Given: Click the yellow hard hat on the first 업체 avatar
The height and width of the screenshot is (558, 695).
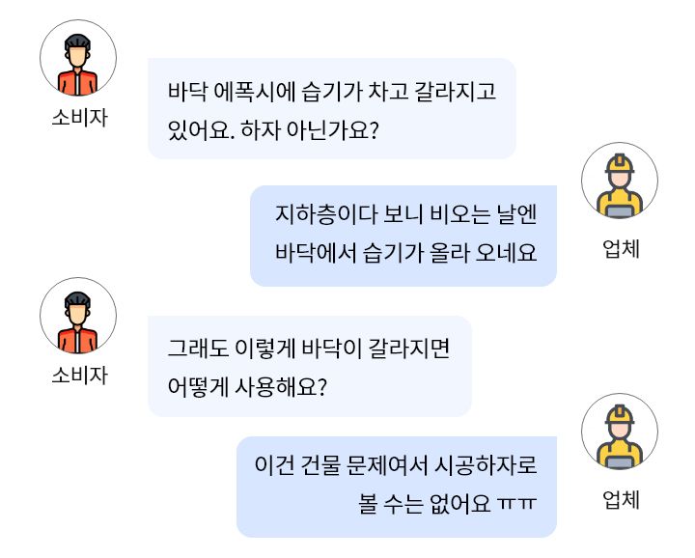Looking at the screenshot, I should 620,163.
